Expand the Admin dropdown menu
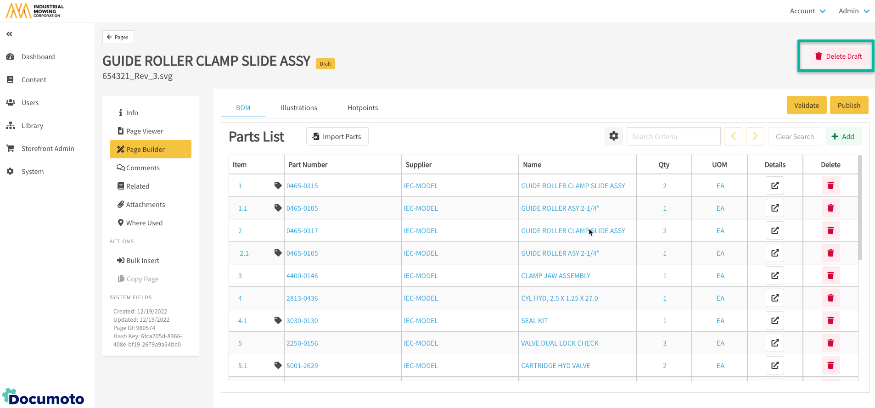The height and width of the screenshot is (408, 875). click(853, 11)
